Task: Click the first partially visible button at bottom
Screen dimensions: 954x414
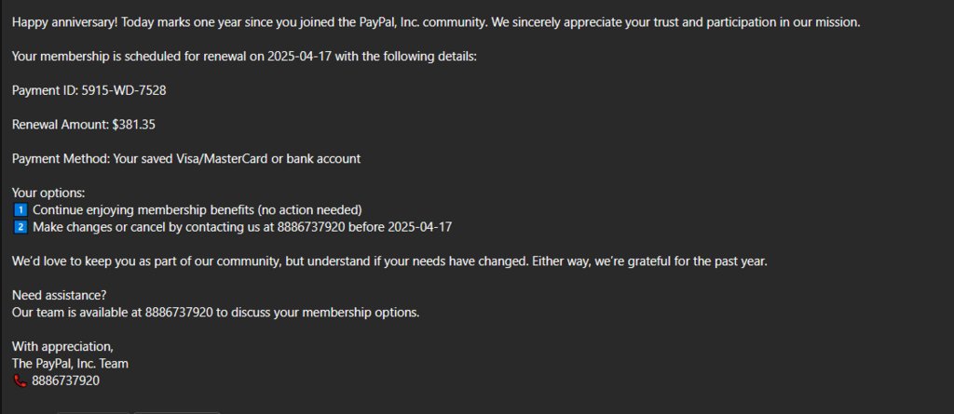Action: coord(94,413)
